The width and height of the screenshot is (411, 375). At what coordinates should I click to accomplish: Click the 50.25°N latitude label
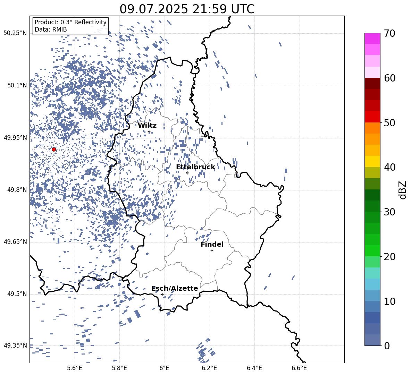pos(15,33)
